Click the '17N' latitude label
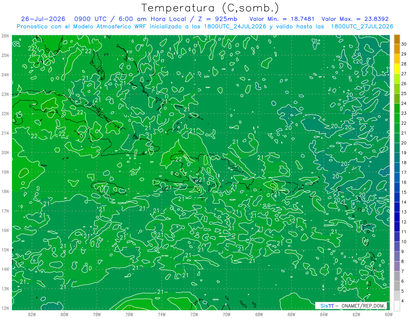This screenshot has height=319, width=413. (x=5, y=211)
